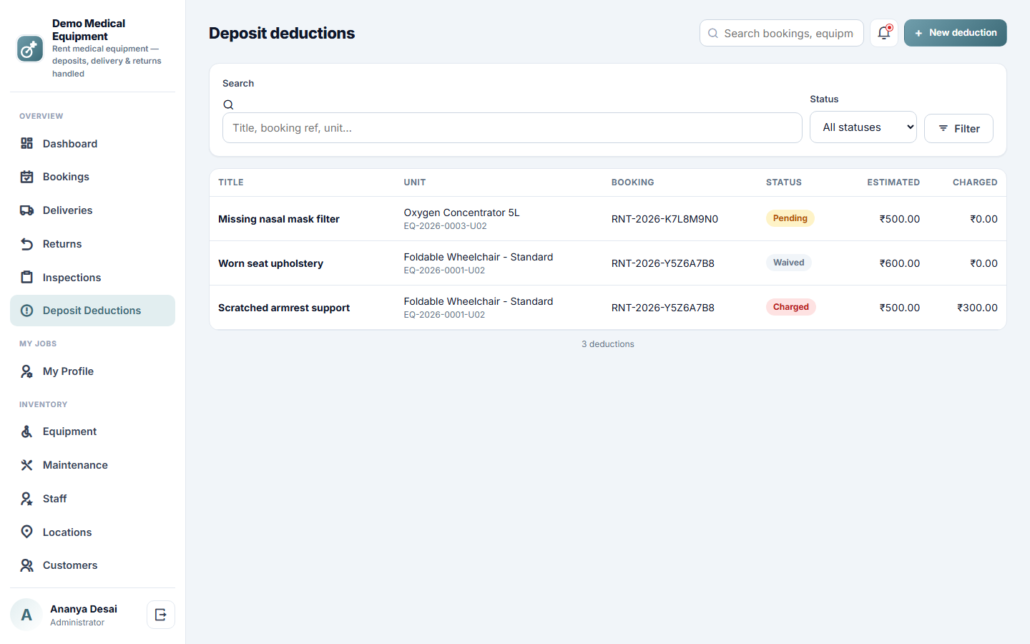Click the EQ-2026-0003-U02 unit code
The width and height of the screenshot is (1030, 644).
(445, 226)
